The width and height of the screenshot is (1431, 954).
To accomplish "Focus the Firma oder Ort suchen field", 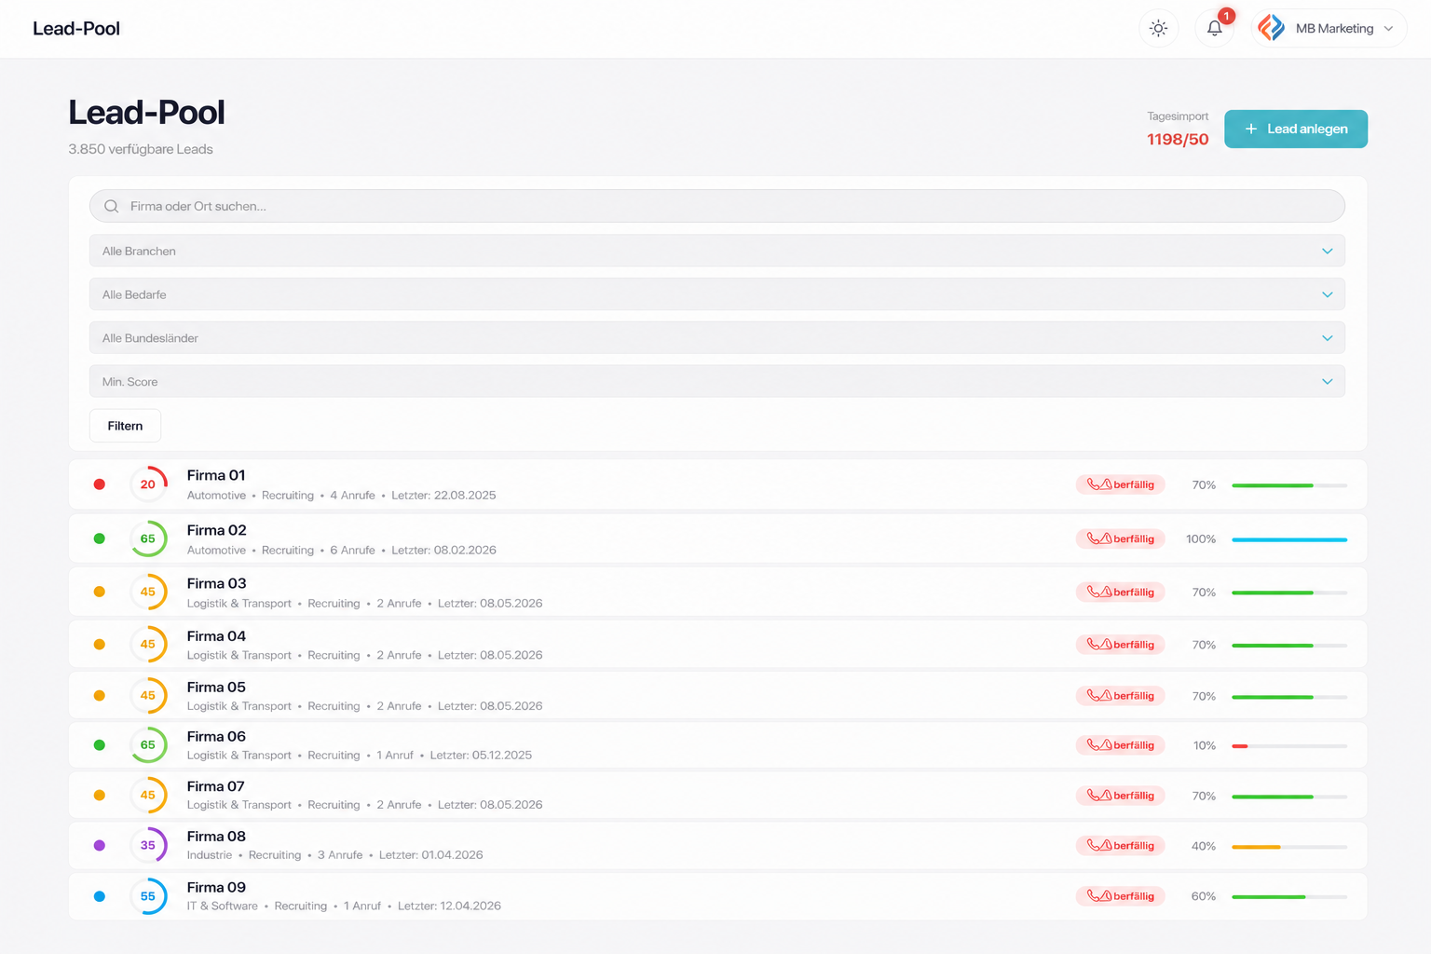I will click(x=717, y=206).
